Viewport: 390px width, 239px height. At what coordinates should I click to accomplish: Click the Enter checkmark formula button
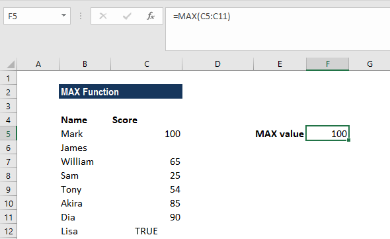[x=127, y=16]
